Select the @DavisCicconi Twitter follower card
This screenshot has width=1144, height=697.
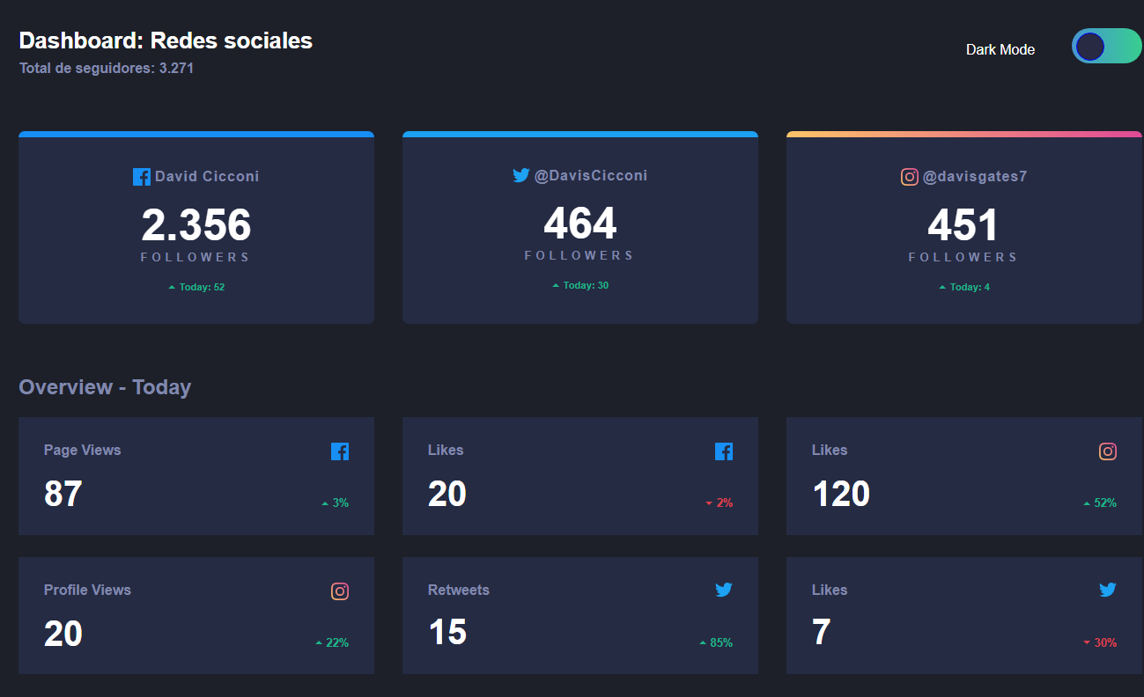[579, 227]
